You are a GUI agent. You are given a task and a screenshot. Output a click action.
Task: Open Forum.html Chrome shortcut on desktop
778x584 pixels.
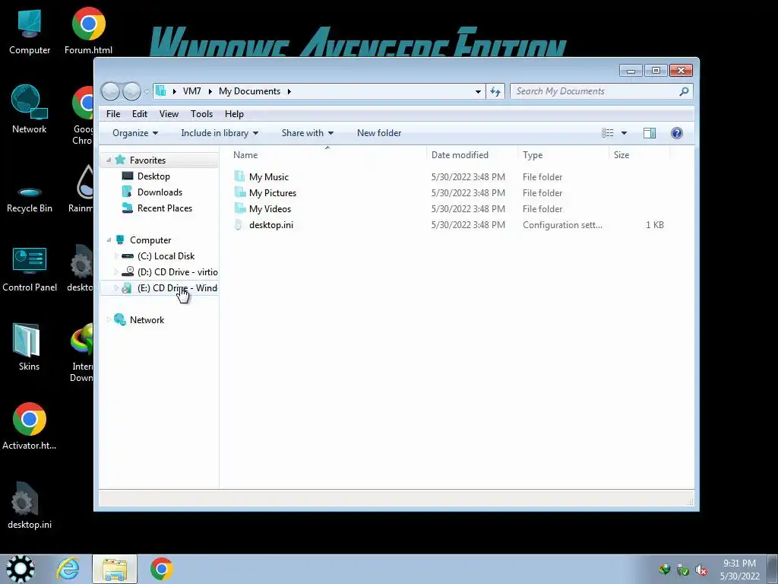(x=88, y=32)
